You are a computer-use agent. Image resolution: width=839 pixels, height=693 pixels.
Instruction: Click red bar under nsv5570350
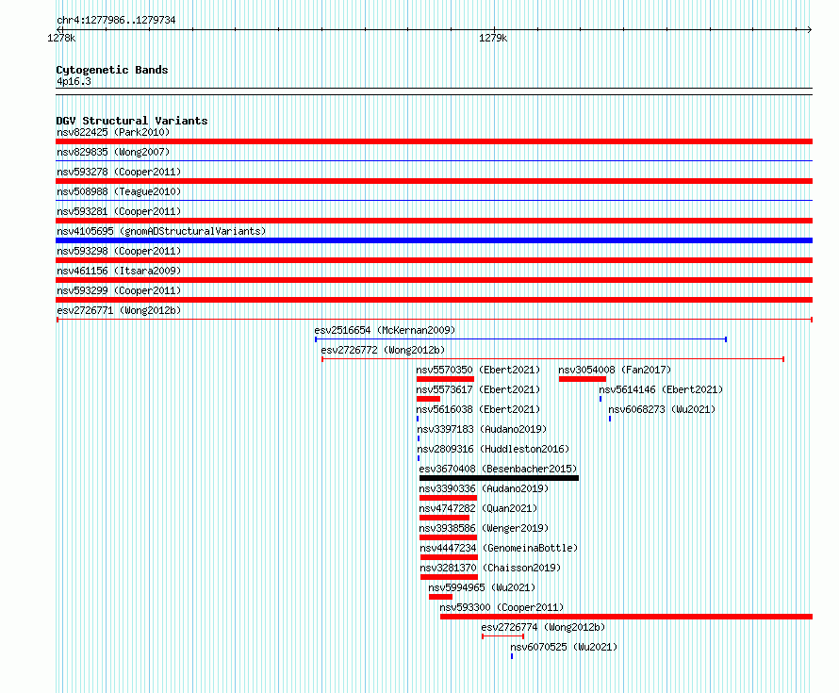[445, 379]
